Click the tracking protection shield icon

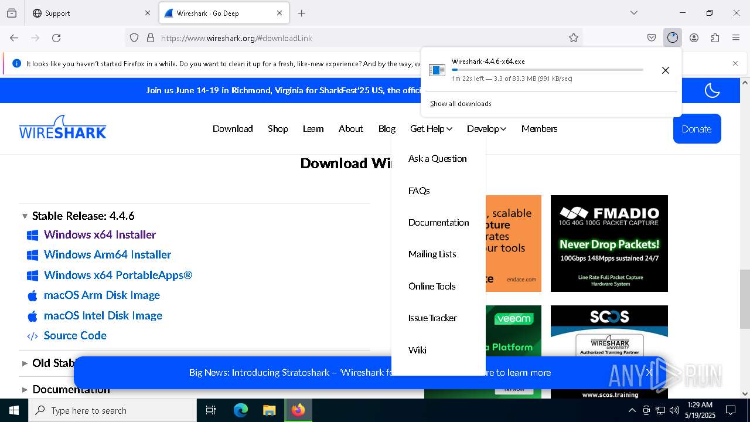134,38
